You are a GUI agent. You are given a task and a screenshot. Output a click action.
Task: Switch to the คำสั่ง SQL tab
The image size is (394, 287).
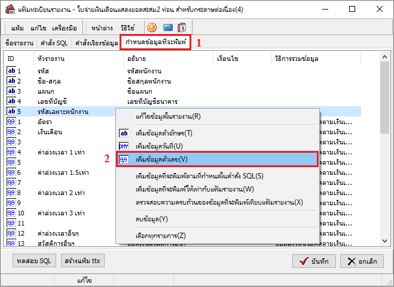53,43
